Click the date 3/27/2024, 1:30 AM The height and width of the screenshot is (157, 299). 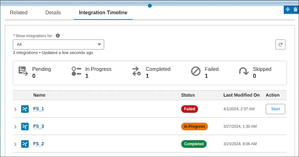(x=240, y=126)
